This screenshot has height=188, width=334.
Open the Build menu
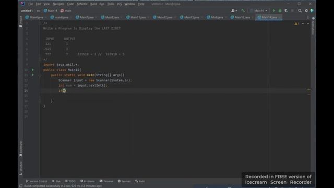(x=93, y=4)
